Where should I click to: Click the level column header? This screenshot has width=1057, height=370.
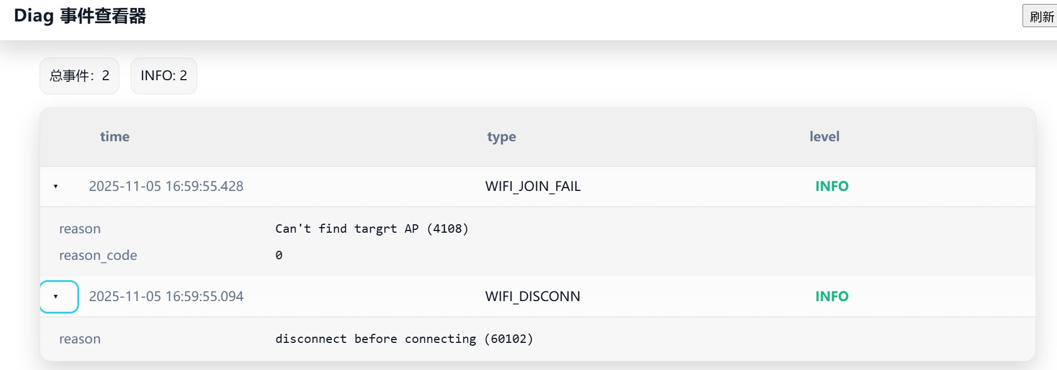824,137
